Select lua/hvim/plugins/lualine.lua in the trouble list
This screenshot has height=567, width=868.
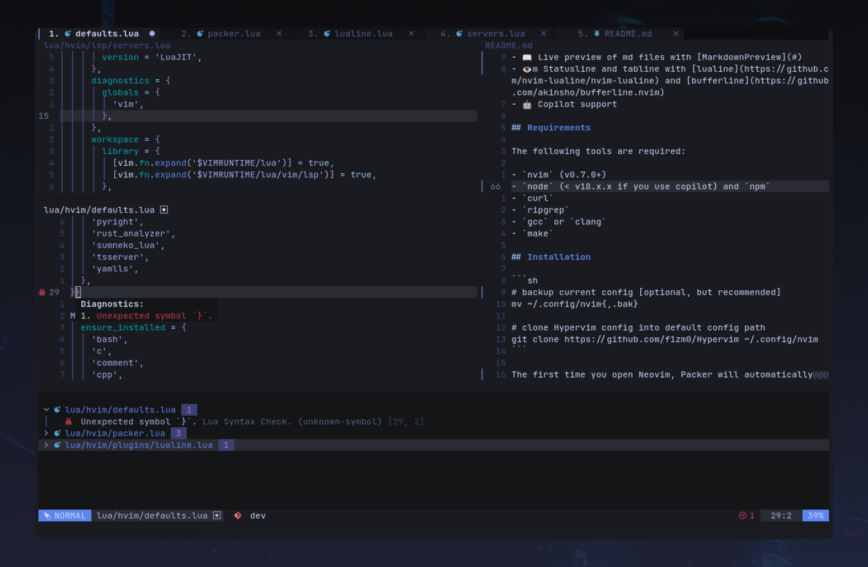pos(138,445)
